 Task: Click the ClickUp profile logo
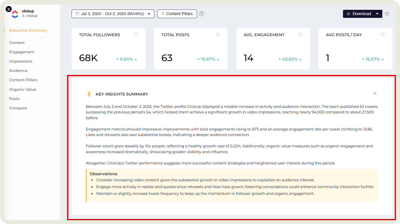[15, 14]
